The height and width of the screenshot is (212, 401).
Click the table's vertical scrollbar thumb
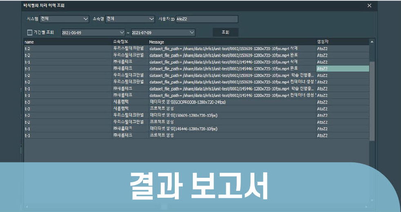372,101
